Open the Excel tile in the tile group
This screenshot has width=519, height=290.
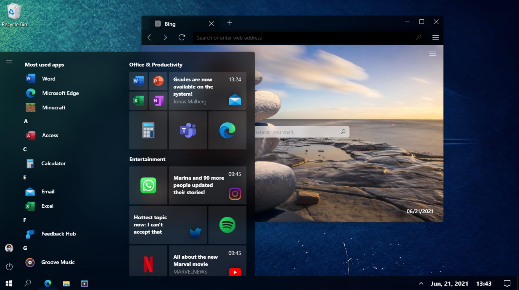138,101
